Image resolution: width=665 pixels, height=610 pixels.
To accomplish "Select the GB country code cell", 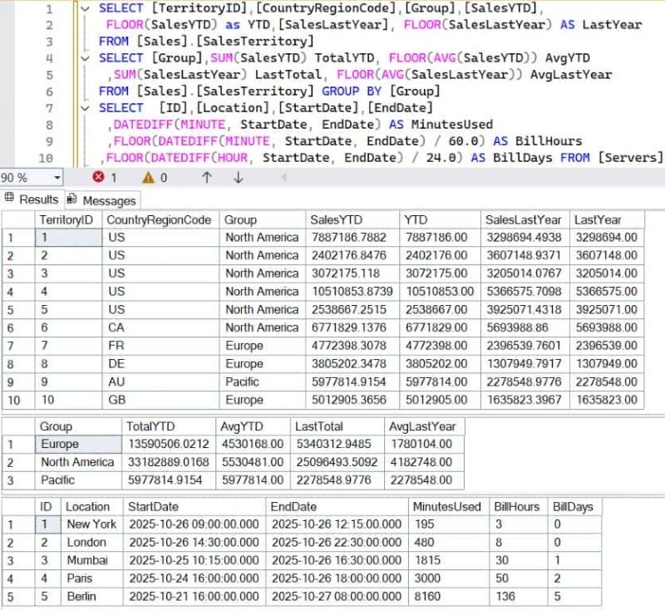I will [160, 401].
